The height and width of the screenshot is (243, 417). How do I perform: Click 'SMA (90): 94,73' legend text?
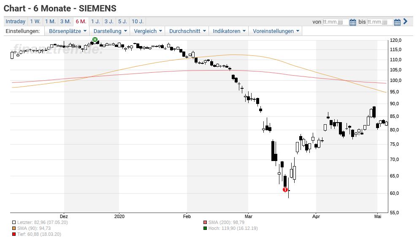[x=34, y=228]
